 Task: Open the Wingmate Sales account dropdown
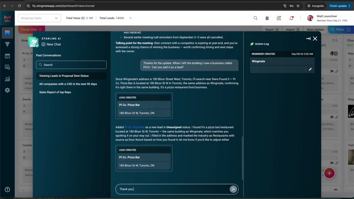39,18
